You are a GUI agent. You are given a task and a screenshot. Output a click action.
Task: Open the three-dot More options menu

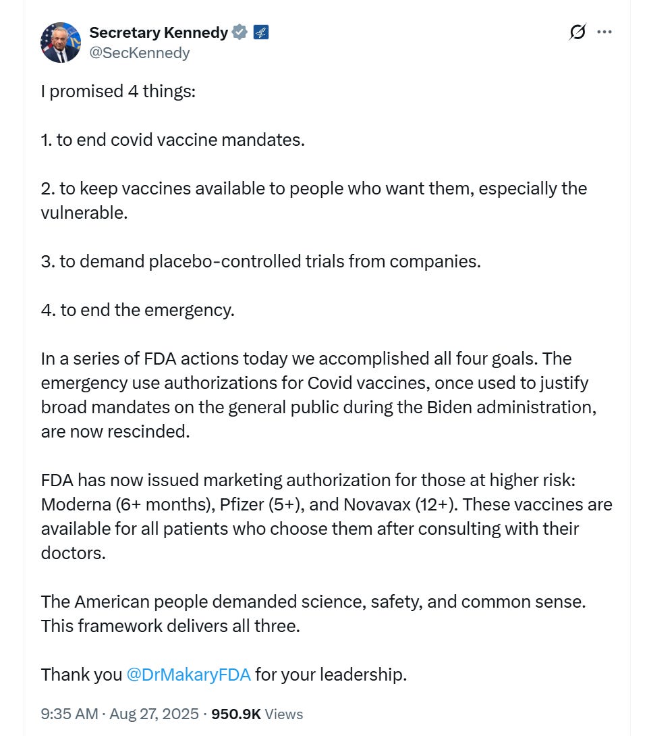tap(604, 32)
